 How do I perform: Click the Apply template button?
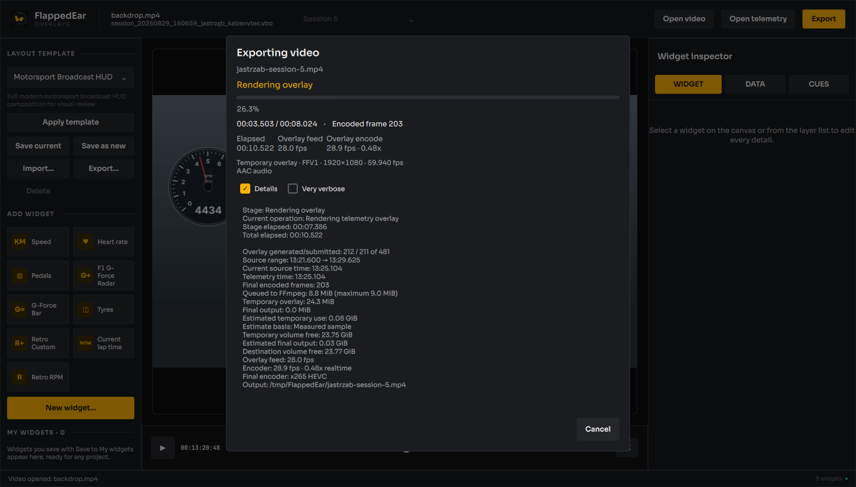coord(71,122)
